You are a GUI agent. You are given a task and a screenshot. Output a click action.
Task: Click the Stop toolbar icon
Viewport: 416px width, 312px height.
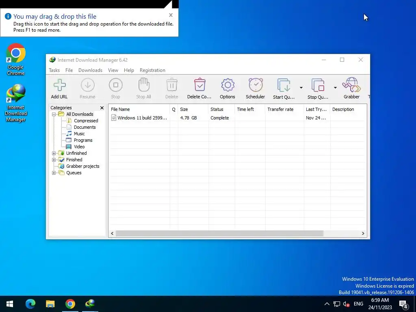[116, 85]
